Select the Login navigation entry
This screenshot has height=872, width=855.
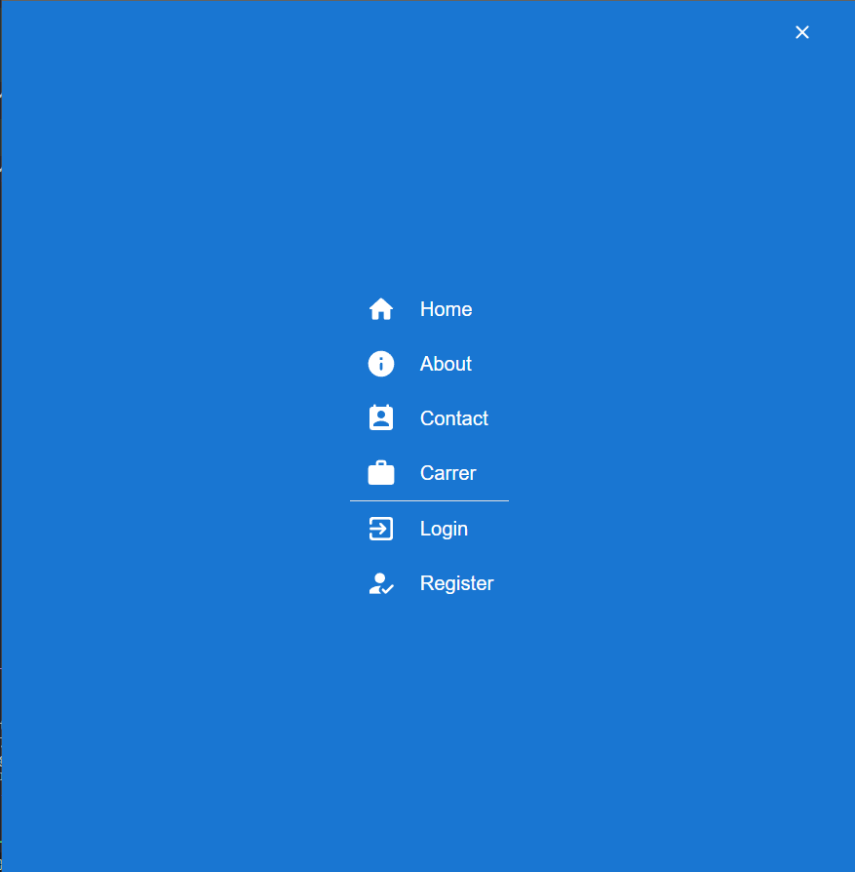pos(444,528)
